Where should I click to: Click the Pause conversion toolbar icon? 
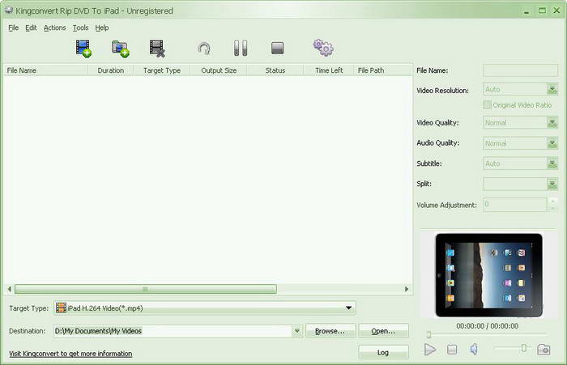tap(241, 48)
